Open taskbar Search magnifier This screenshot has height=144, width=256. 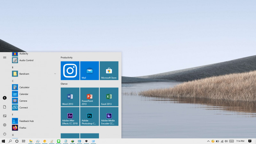pyautogui.click(x=10, y=141)
